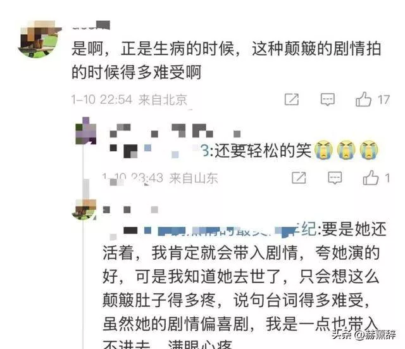Click the comment text 是啊，正是生病的时候
Screen dimensions: 405x349
(x=153, y=49)
